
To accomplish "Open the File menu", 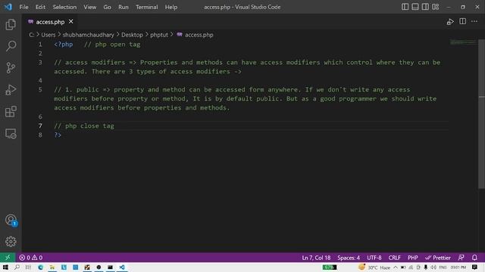I will tap(23, 7).
